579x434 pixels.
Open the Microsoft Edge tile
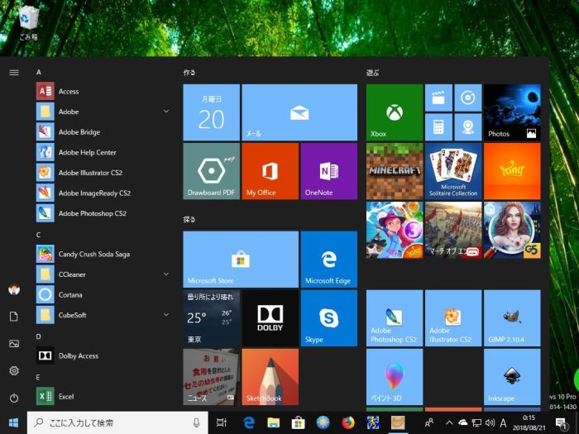[328, 259]
